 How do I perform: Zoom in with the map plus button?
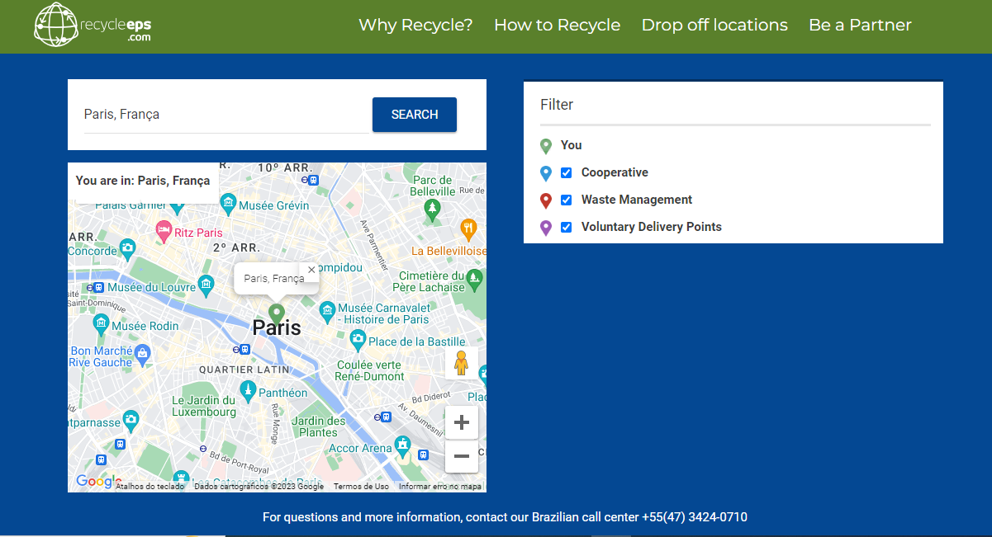pos(461,422)
